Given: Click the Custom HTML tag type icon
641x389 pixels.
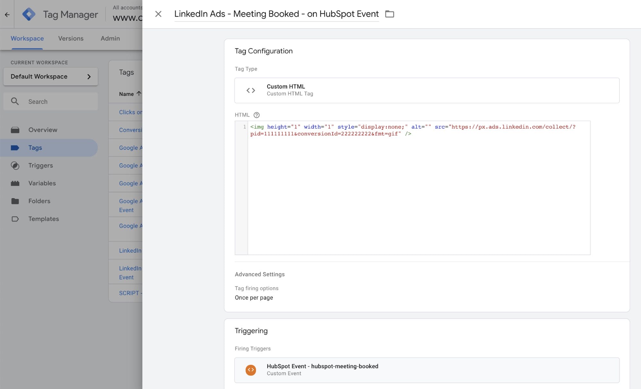Looking at the screenshot, I should 250,90.
